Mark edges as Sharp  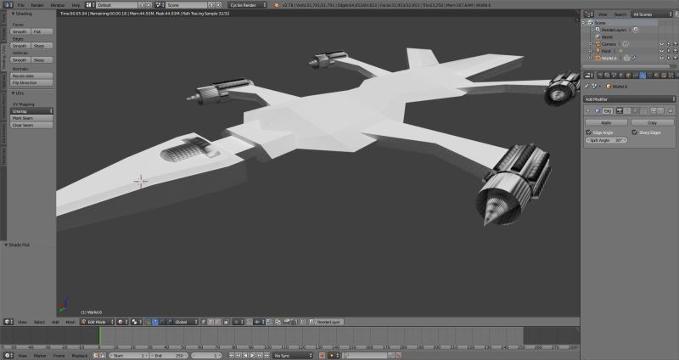pyautogui.click(x=42, y=46)
